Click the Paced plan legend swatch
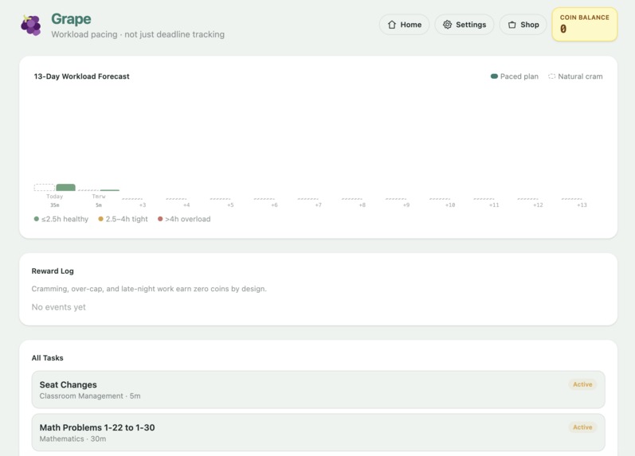The width and height of the screenshot is (635, 456). point(494,76)
